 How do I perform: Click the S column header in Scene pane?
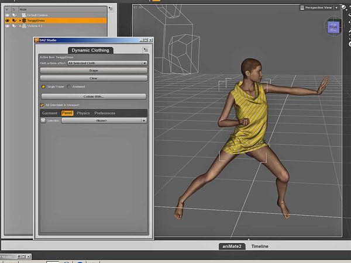coord(13,9)
